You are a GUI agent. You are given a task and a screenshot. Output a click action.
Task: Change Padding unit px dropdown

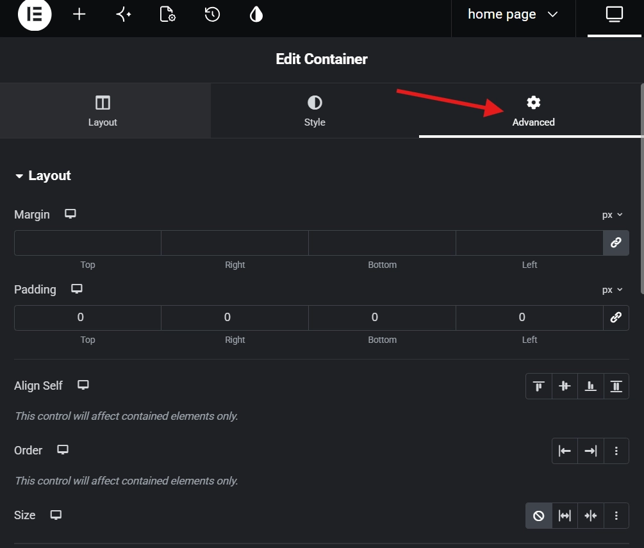pos(612,290)
